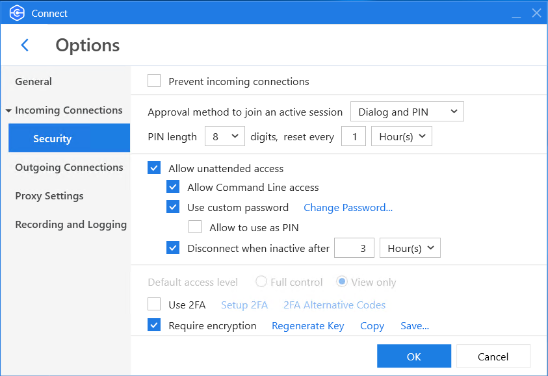
Task: Collapse the Incoming Connections tree arrow
Action: pyautogui.click(x=8, y=110)
